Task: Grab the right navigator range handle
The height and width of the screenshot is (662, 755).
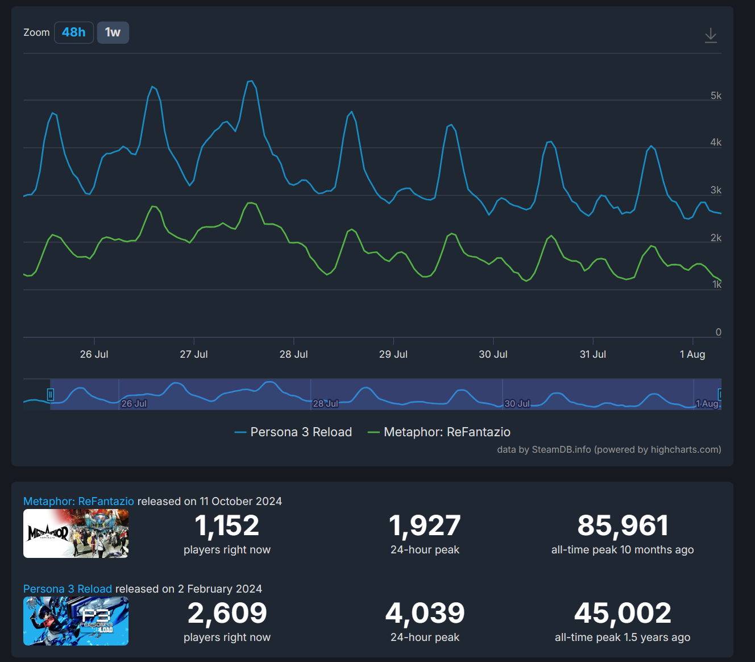Action: click(x=720, y=394)
